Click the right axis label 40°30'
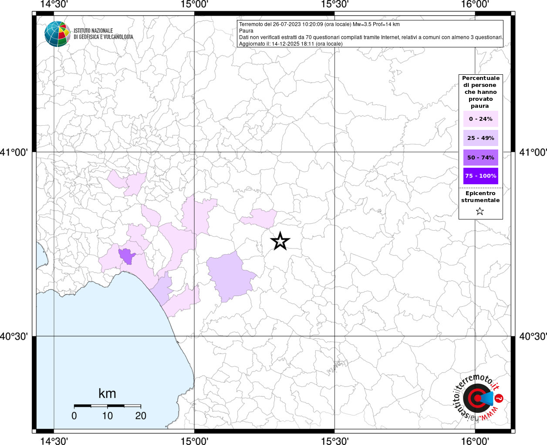The image size is (547, 445). pos(533,336)
